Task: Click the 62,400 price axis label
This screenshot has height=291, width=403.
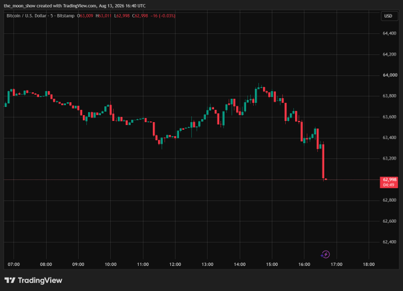Action: pos(389,242)
